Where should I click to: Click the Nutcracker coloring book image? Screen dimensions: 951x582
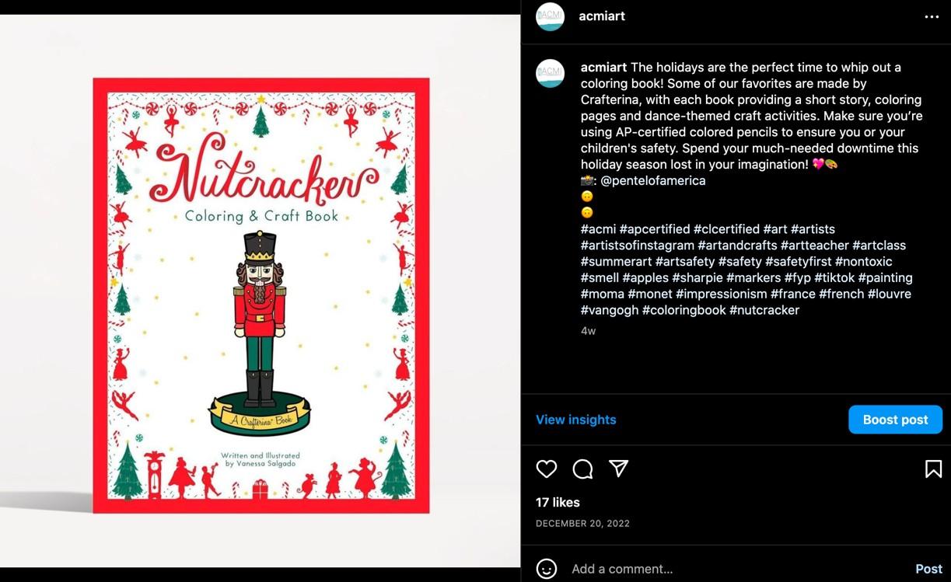(261, 295)
